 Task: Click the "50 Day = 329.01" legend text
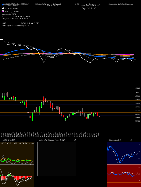pos(12,8)
